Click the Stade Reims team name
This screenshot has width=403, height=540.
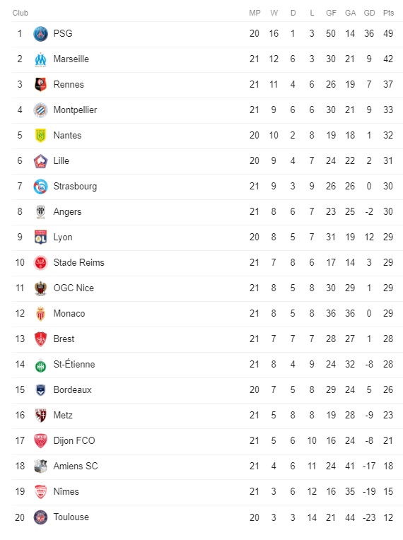(x=78, y=262)
